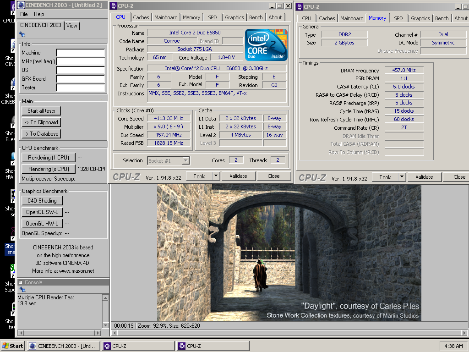The height and width of the screenshot is (352, 469).
Task: Open the Caches tab in left CPU-Z window
Action: 141,17
